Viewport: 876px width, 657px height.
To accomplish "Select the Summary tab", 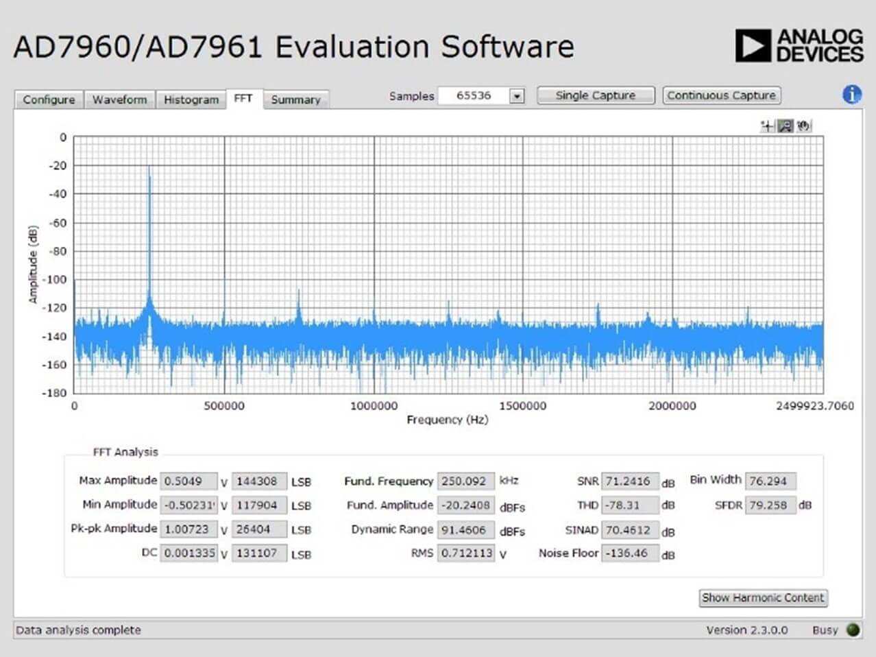I will pyautogui.click(x=295, y=99).
